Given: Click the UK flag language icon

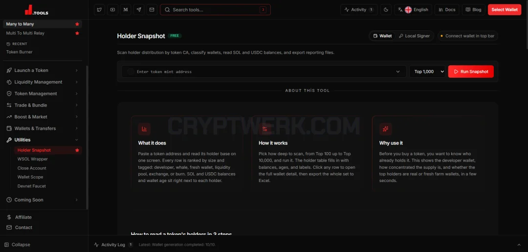Looking at the screenshot, I should pos(408,9).
